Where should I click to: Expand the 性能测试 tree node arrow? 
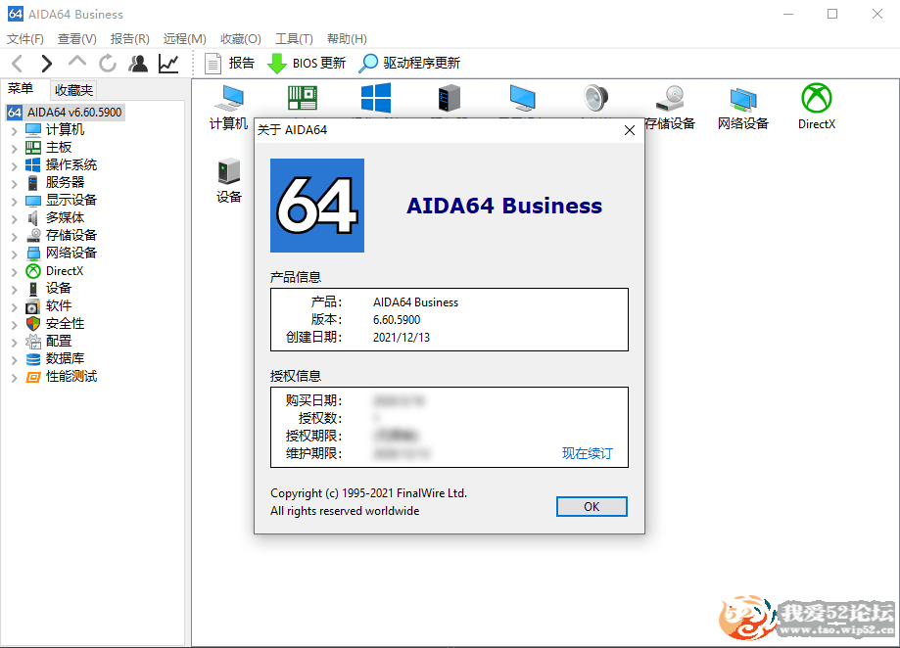coord(15,378)
